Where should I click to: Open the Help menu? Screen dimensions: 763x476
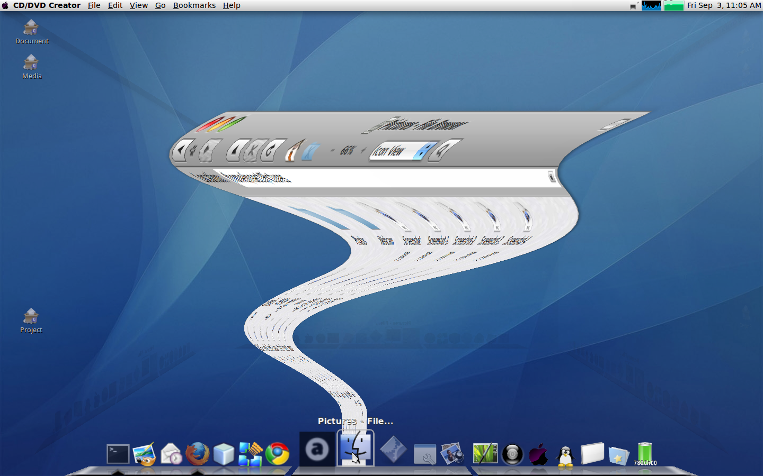pyautogui.click(x=232, y=5)
